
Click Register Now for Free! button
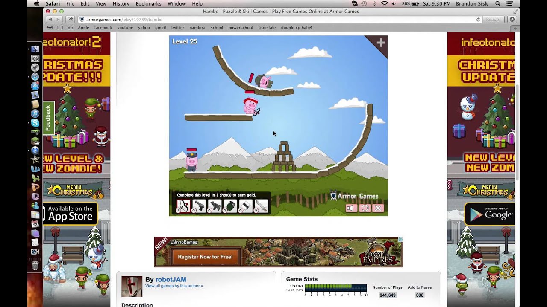tap(205, 257)
